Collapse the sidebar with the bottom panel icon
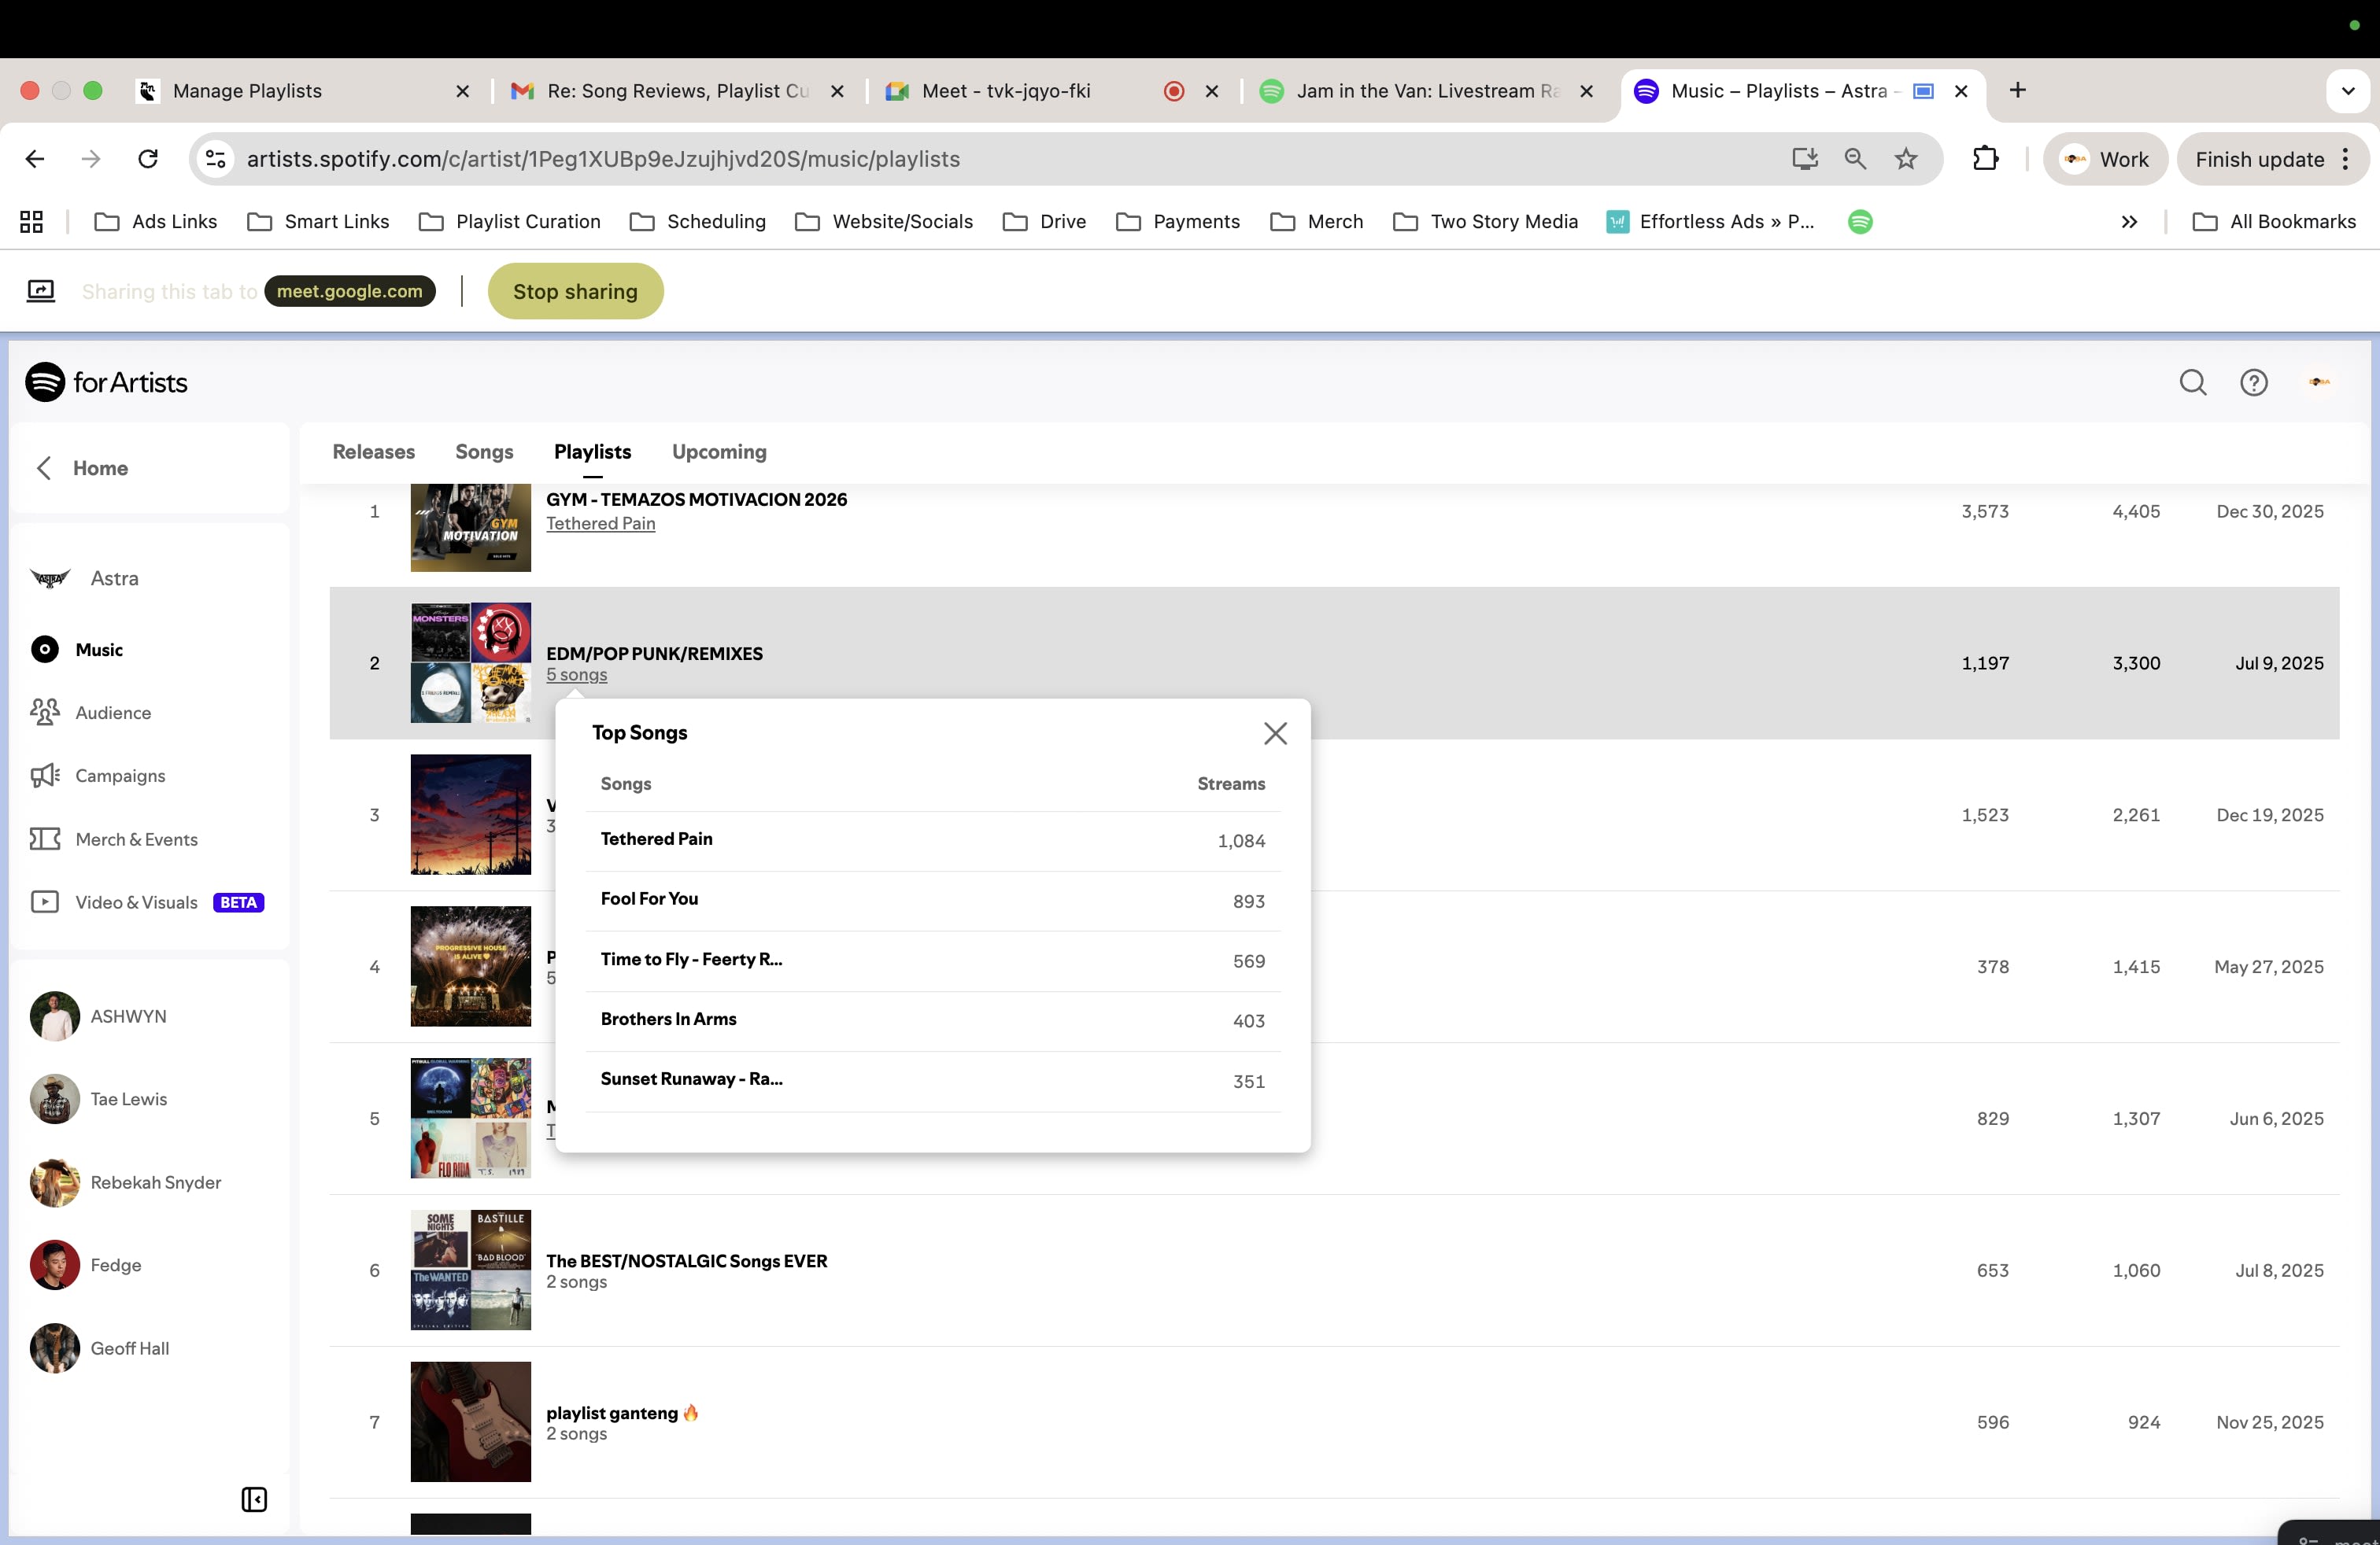The height and width of the screenshot is (1545, 2380). click(254, 1499)
